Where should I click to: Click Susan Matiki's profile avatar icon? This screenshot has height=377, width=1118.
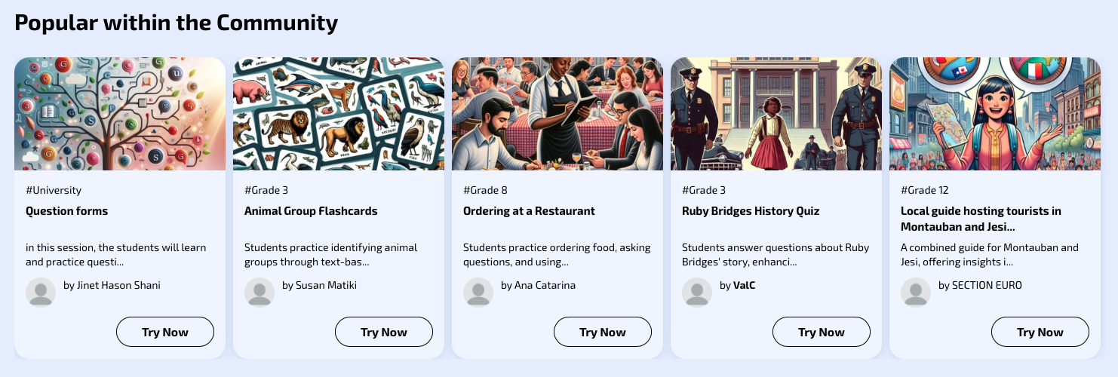(x=260, y=293)
